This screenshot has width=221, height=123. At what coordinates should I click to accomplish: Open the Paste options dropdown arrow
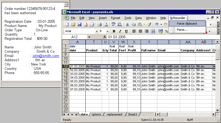pos(144,24)
